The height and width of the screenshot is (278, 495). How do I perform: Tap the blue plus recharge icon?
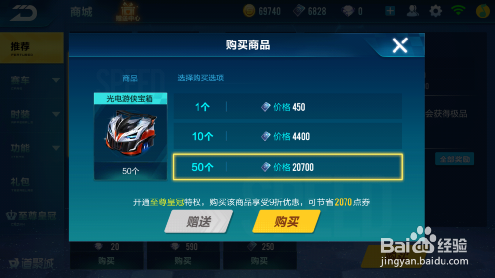[x=390, y=11]
